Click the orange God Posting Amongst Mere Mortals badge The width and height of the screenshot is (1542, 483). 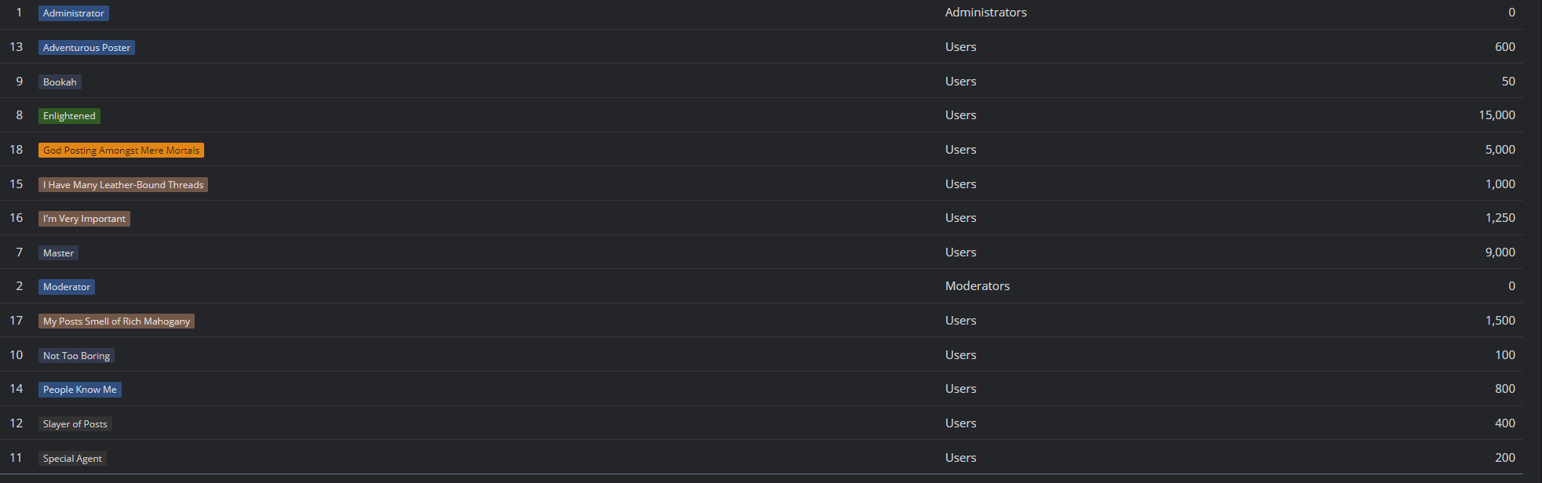pos(121,151)
